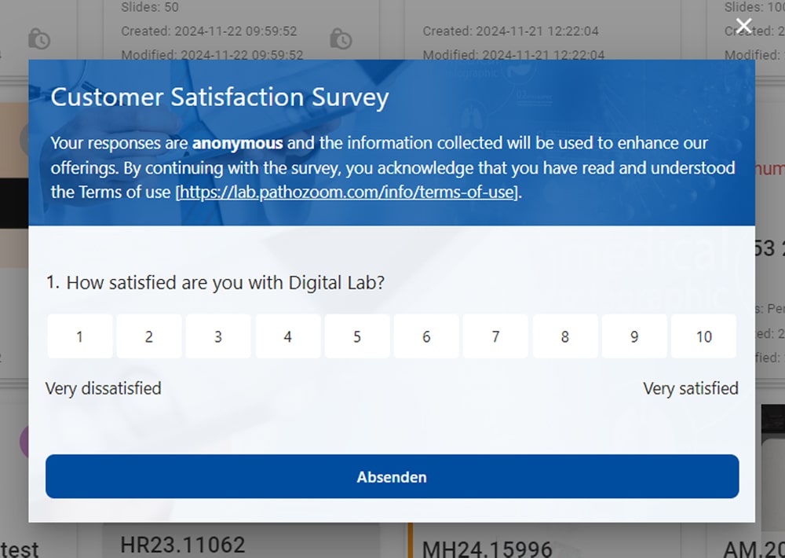
Task: Pick rating 8 on the scale
Action: tap(565, 336)
